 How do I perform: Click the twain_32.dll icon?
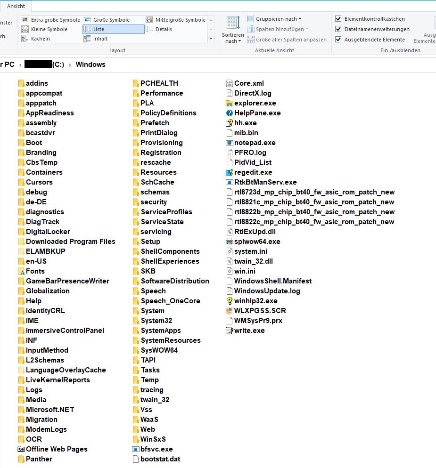[229, 261]
